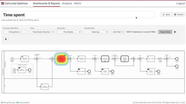The image size is (186, 104).
Task: Go to the Alerts tab
Action: (x=78, y=3)
